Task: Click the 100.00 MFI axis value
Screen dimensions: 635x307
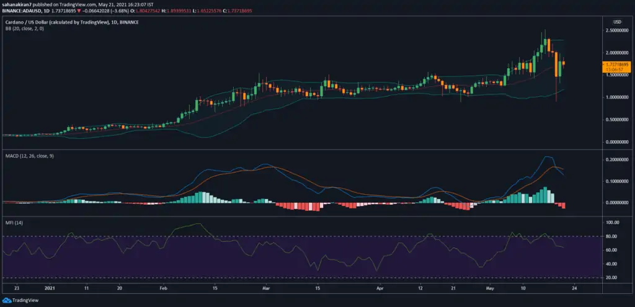Action: [x=613, y=223]
